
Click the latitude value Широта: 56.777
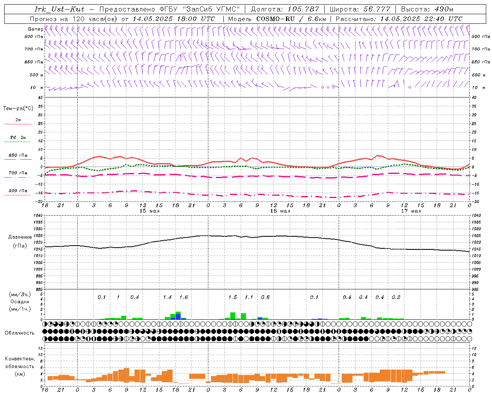(360, 9)
